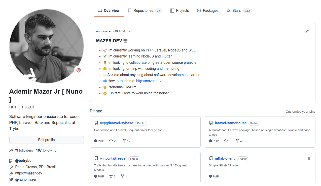Screen dimensions: 321x186
Task: Click the repo icon beside laravel-samehouse
Action: point(211,123)
